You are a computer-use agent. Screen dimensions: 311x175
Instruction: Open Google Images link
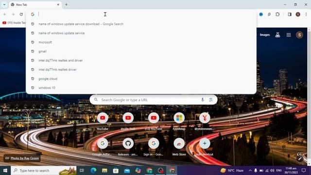click(265, 35)
